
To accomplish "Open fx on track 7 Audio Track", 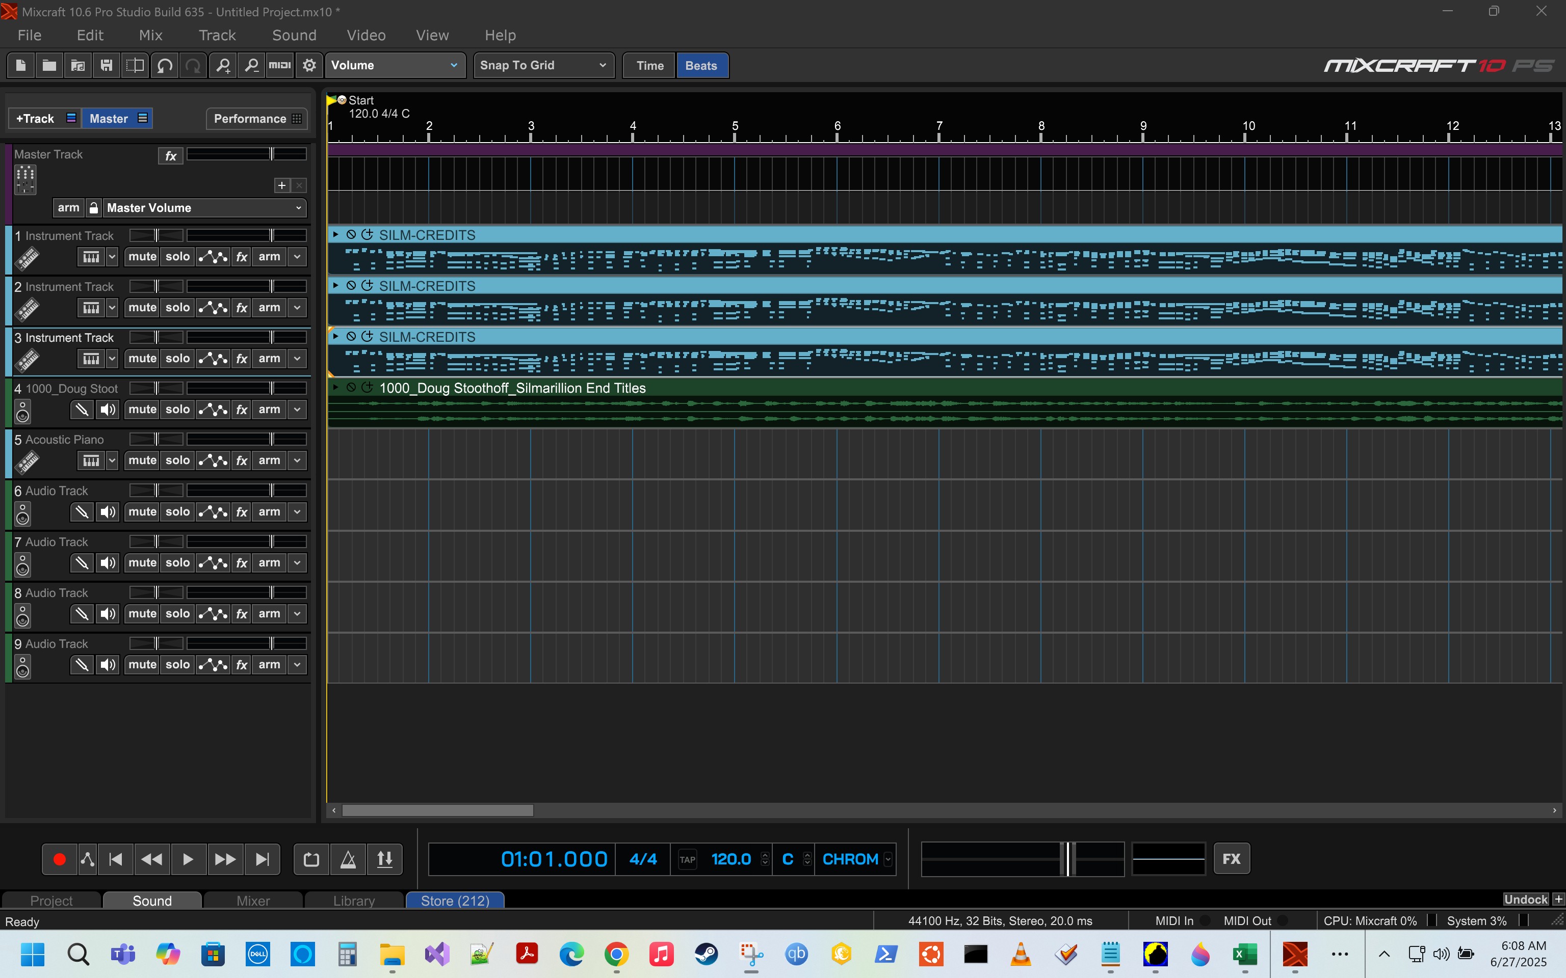I will pyautogui.click(x=242, y=563).
